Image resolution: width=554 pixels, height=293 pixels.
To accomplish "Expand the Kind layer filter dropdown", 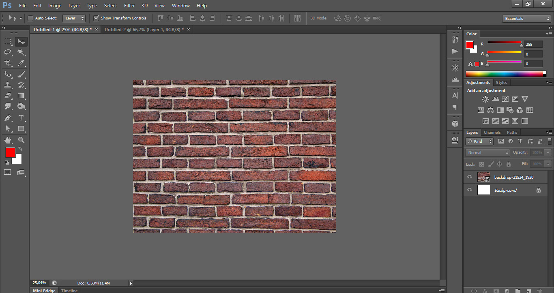I will point(479,141).
